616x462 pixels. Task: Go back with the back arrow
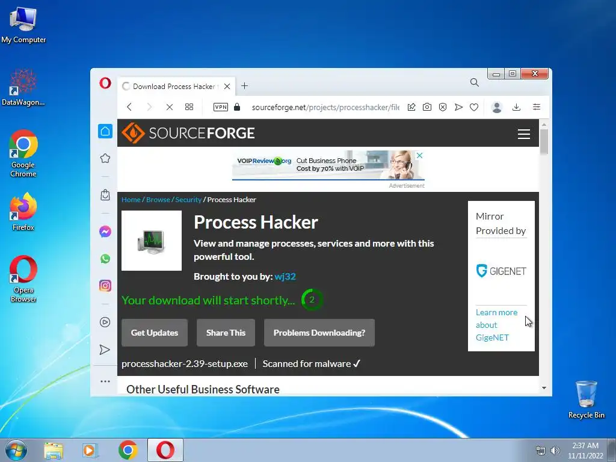coord(129,107)
